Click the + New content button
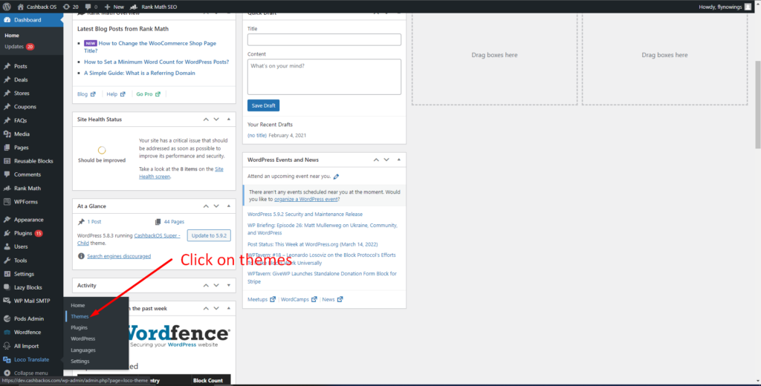Image resolution: width=761 pixels, height=386 pixels. click(x=114, y=7)
